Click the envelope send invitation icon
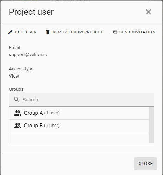 pos(114,32)
